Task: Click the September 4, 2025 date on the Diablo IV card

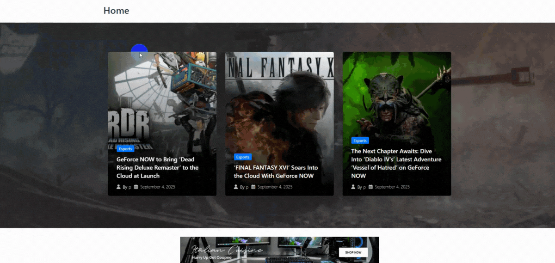Action: (392, 187)
